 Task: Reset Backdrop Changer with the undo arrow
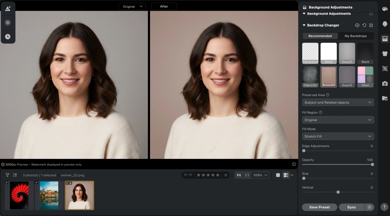pos(363,25)
